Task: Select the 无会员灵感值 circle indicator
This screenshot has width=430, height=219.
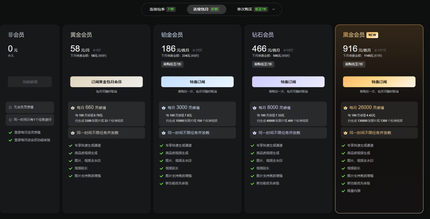Action: 10,107
